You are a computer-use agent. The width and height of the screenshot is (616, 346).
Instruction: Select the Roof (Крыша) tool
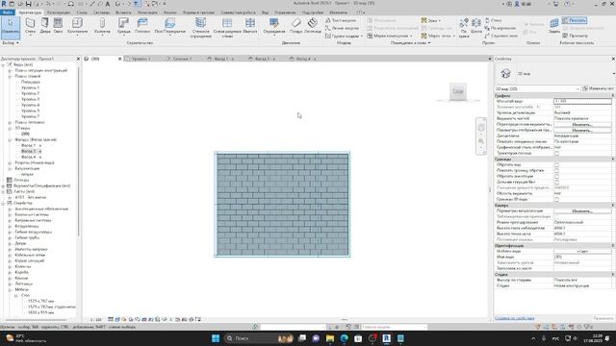click(x=123, y=26)
